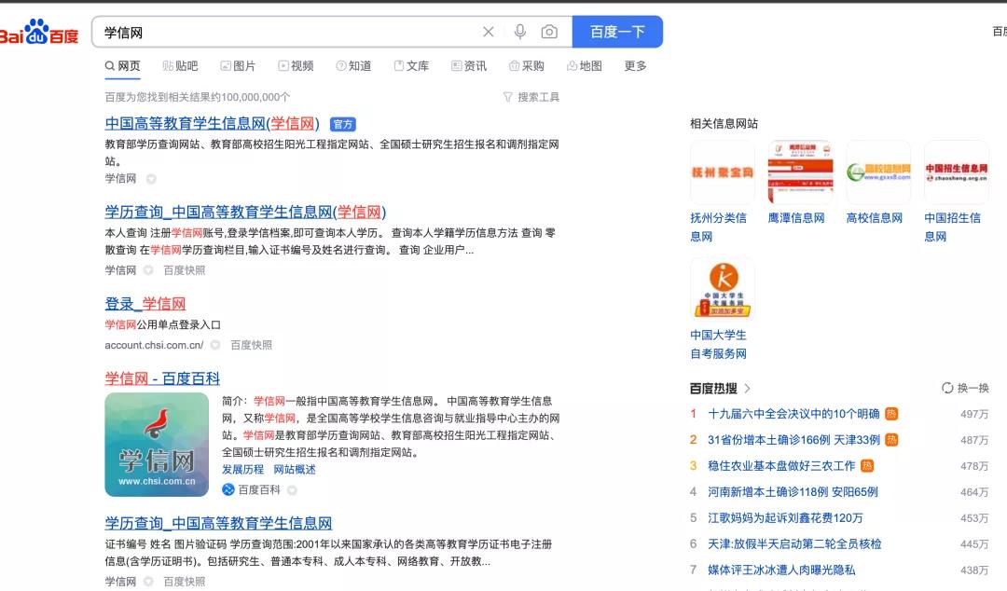
Task: Open the 鹰潭信息网 site thumbnail
Action: pyautogui.click(x=800, y=172)
